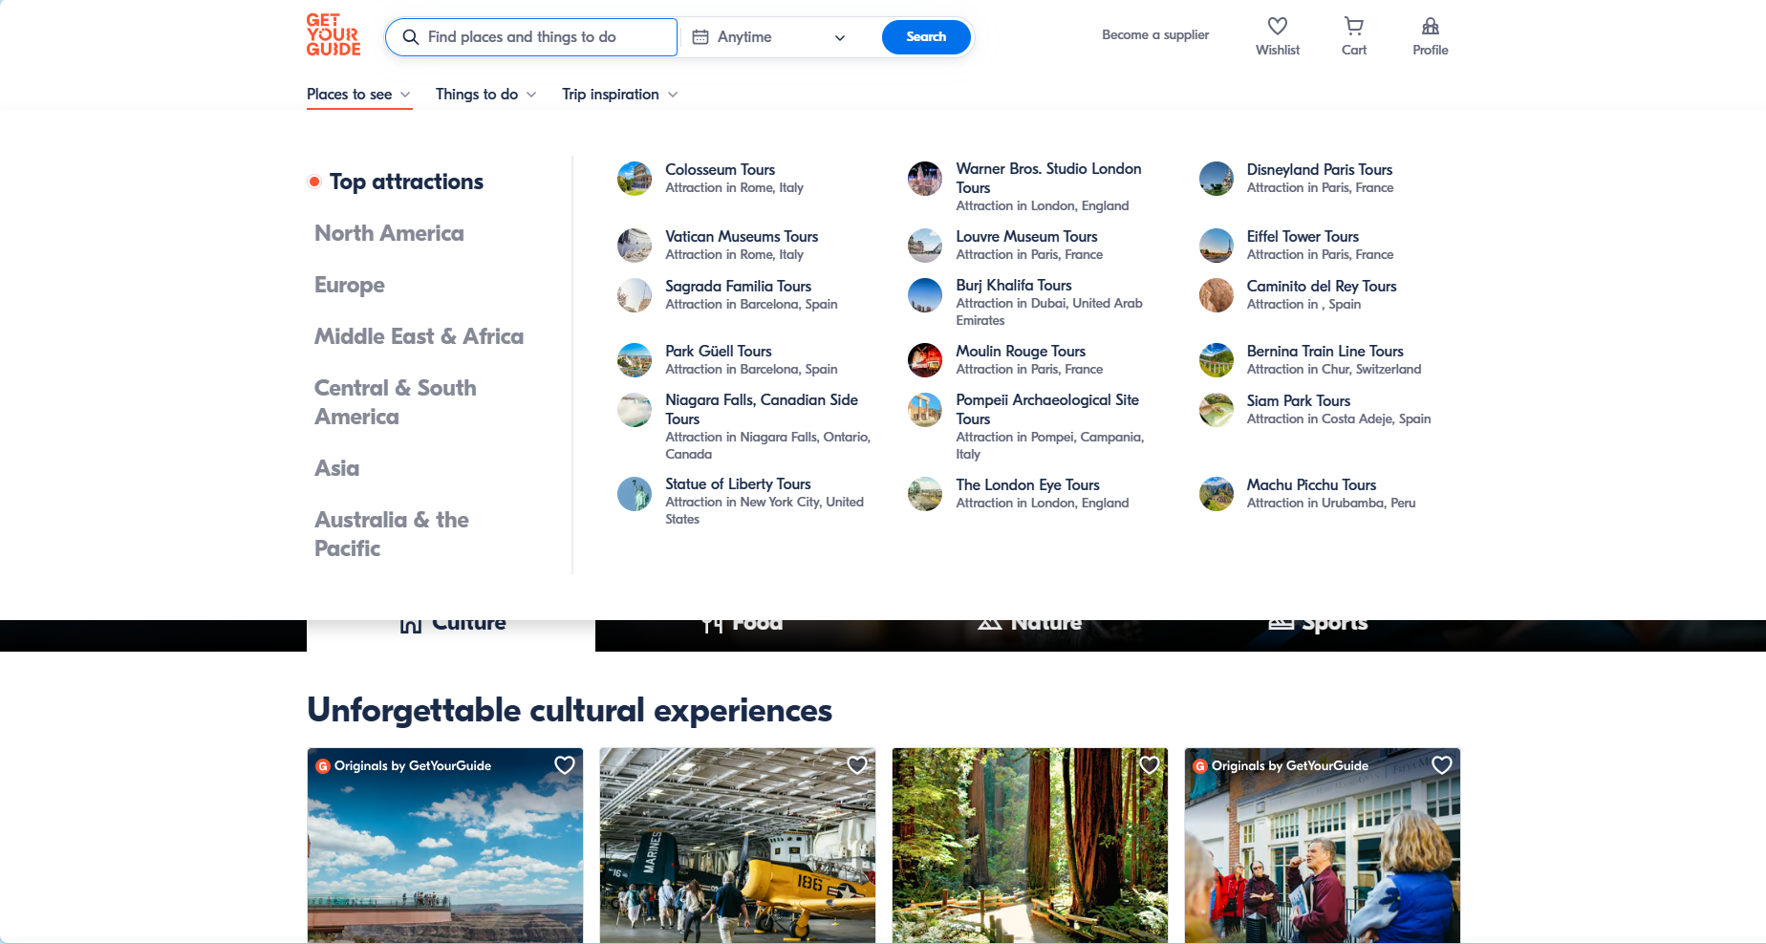Click Burj Khalifa Tours thumbnail icon

pyautogui.click(x=925, y=295)
